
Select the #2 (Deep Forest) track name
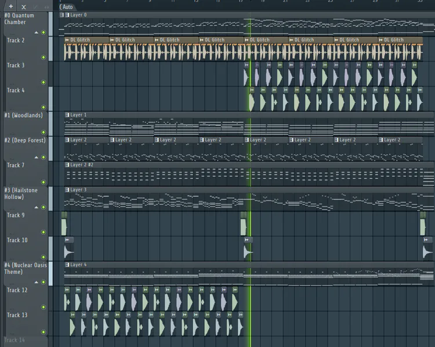tap(25, 140)
